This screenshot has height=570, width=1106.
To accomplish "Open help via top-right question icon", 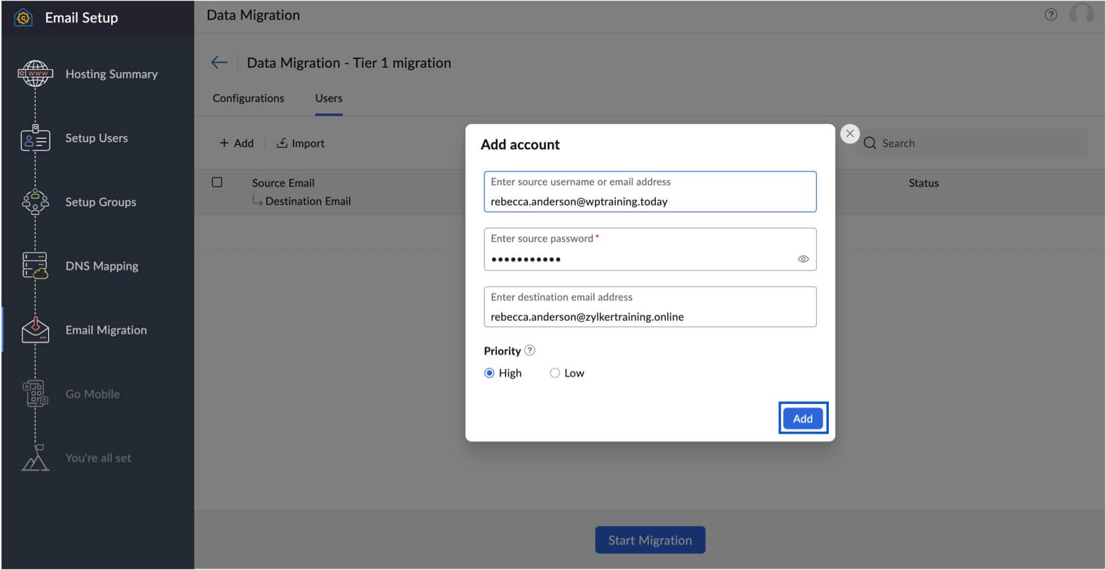I will pyautogui.click(x=1051, y=15).
